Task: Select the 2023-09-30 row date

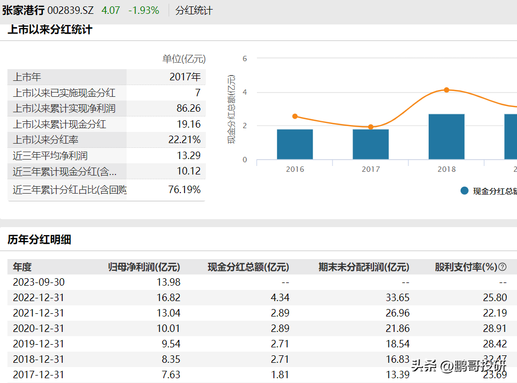Action: 39,282
